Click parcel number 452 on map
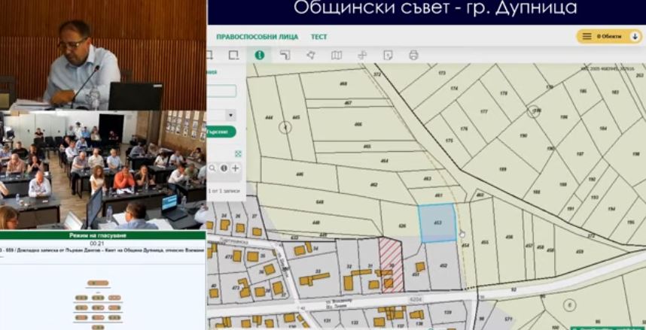The width and height of the screenshot is (646, 330). point(443,265)
